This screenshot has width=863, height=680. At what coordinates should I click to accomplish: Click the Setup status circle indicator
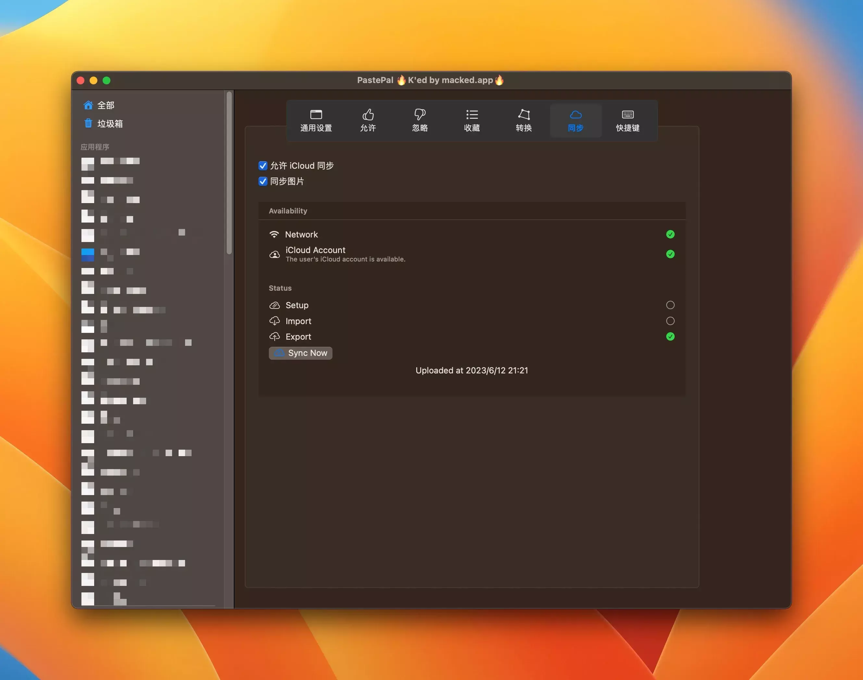[x=670, y=305]
